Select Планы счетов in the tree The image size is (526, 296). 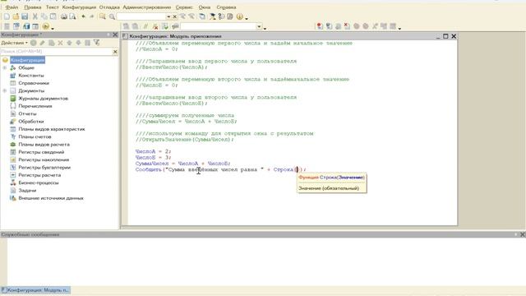click(x=35, y=136)
